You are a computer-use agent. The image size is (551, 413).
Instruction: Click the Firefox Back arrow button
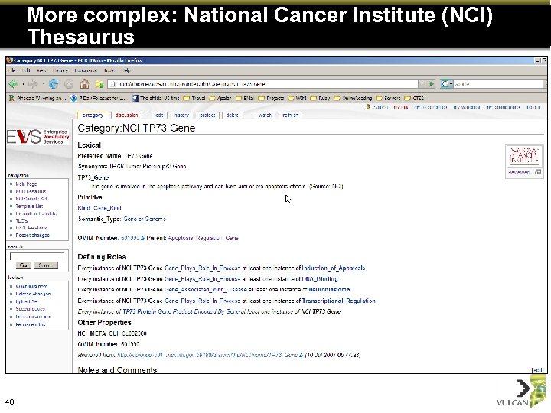tap(13, 84)
